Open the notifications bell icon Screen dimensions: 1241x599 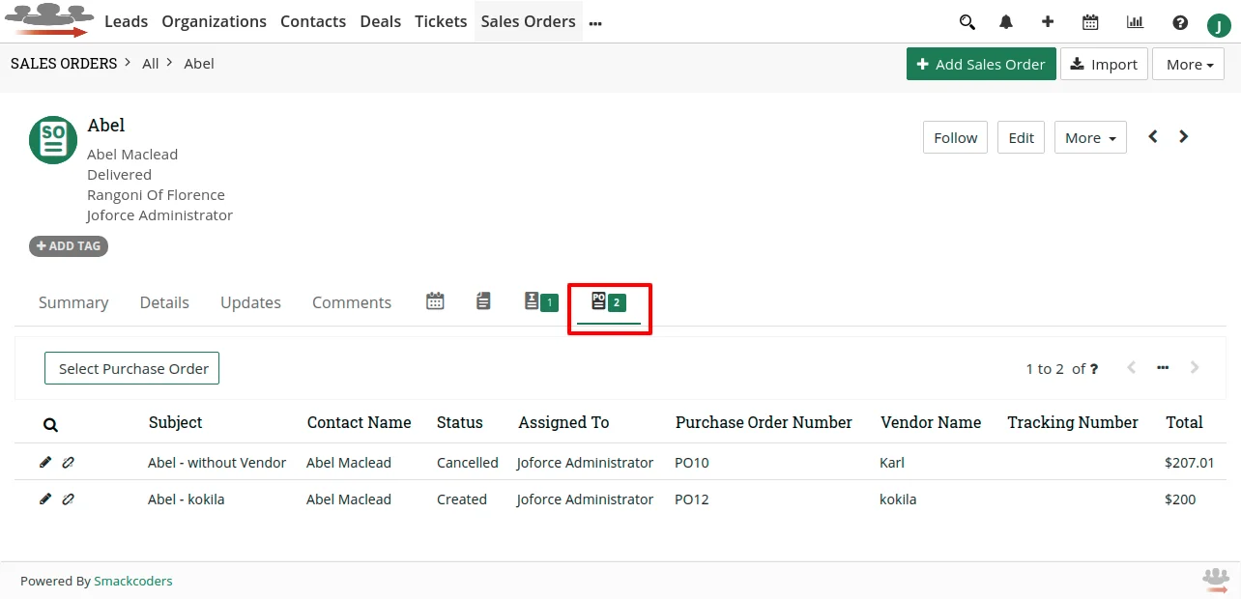click(1006, 21)
